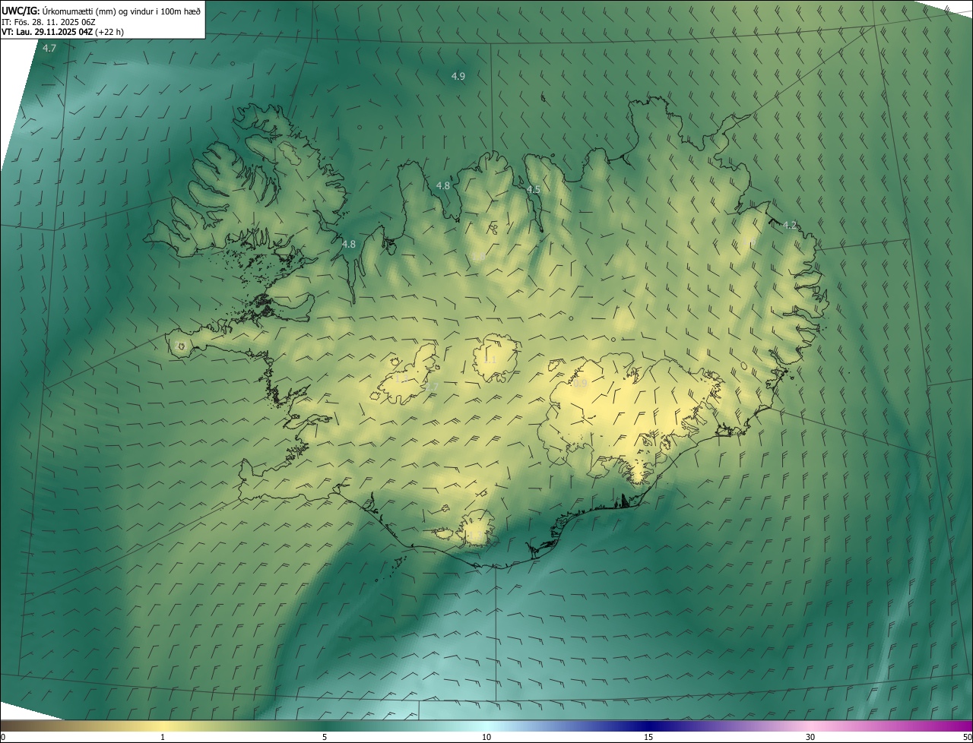Screen dimensions: 973x743
Task: Click the 4.2 value off the east coast
Action: coord(790,225)
